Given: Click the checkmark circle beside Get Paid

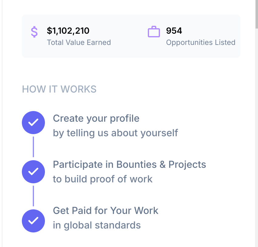Looking at the screenshot, I should click(33, 221).
